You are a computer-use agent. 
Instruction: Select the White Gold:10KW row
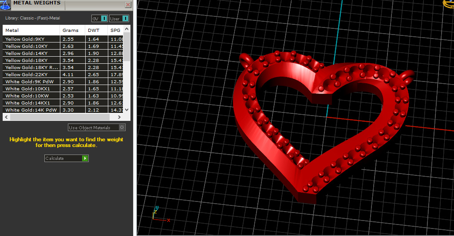[63, 96]
